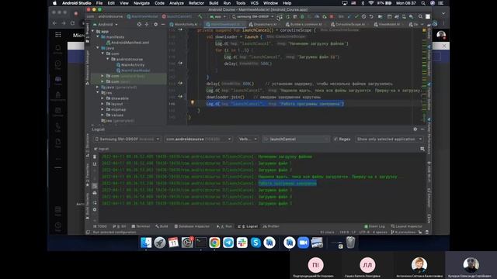The width and height of the screenshot is (497, 279).
Task: Switch to the Dispatchers.kt editor tab
Action: (263, 24)
